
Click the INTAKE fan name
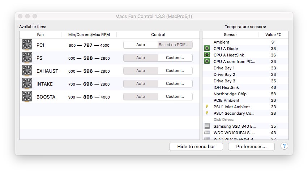pyautogui.click(x=44, y=84)
